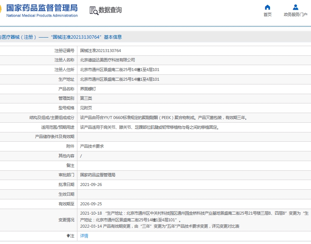Click the 生产地址 address value
Image resolution: width=311 pixels, height=244 pixels.
(x=119, y=79)
